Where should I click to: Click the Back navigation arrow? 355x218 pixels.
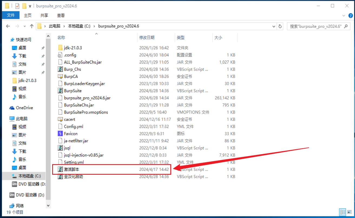click(x=8, y=26)
